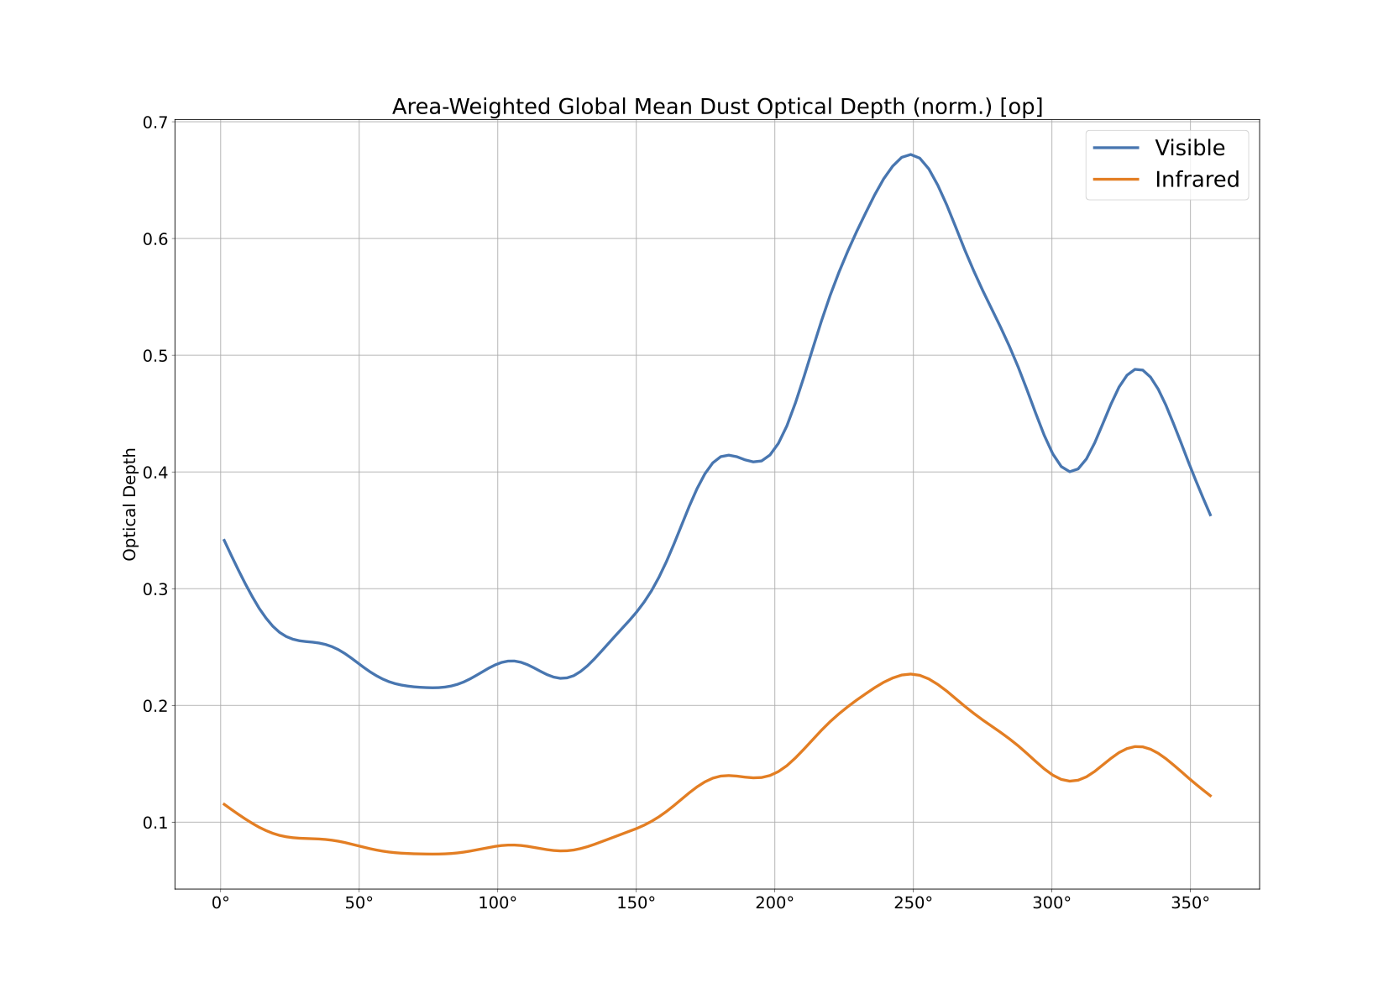
Task: Click the 250° x-axis tick label
Action: tap(914, 904)
